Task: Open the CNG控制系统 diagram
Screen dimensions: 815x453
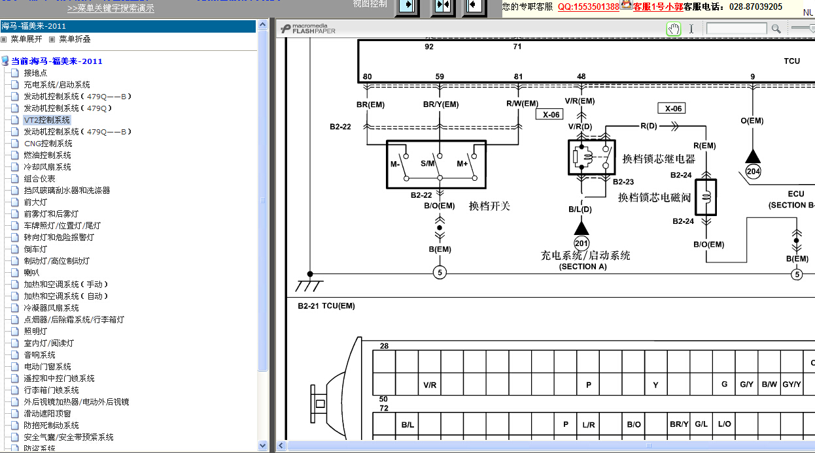Action: [x=48, y=144]
